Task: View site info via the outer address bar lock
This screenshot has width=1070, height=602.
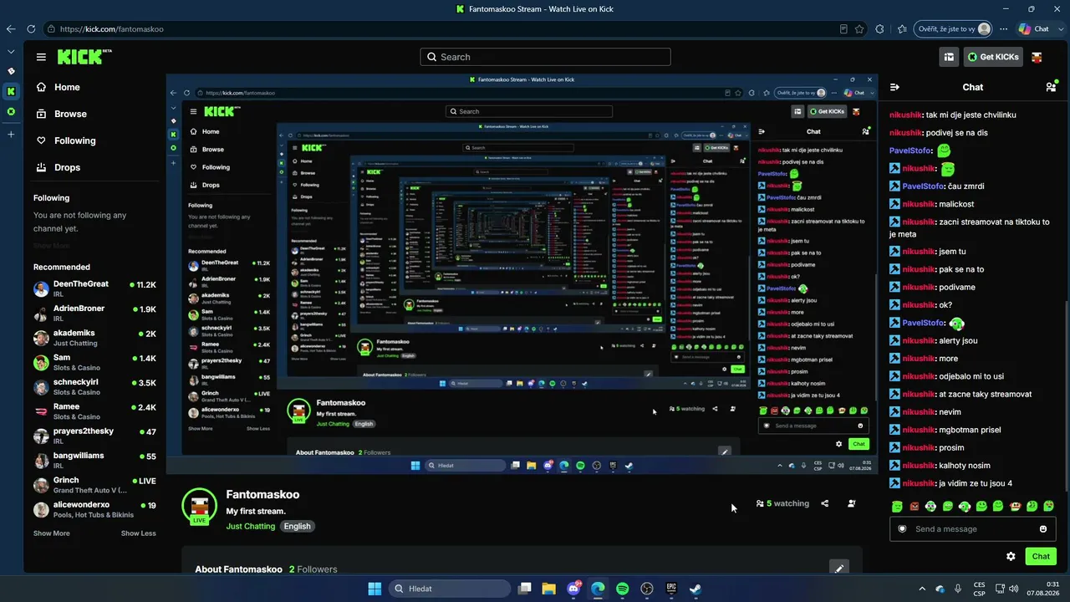Action: (51, 29)
